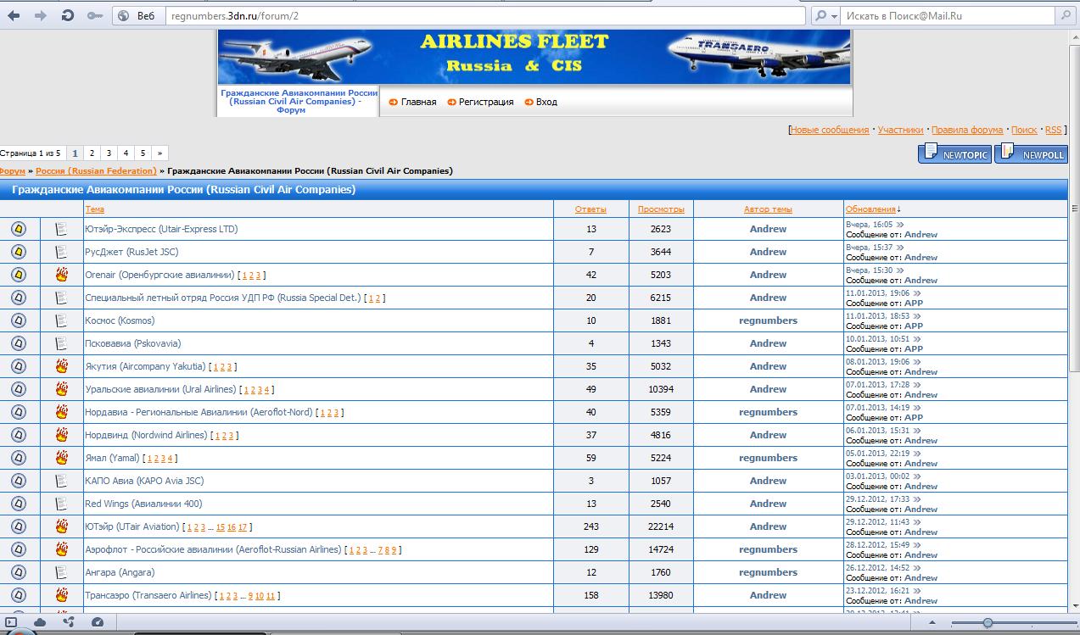Go back using the browser back arrow
The height and width of the screenshot is (635, 1080).
[14, 15]
